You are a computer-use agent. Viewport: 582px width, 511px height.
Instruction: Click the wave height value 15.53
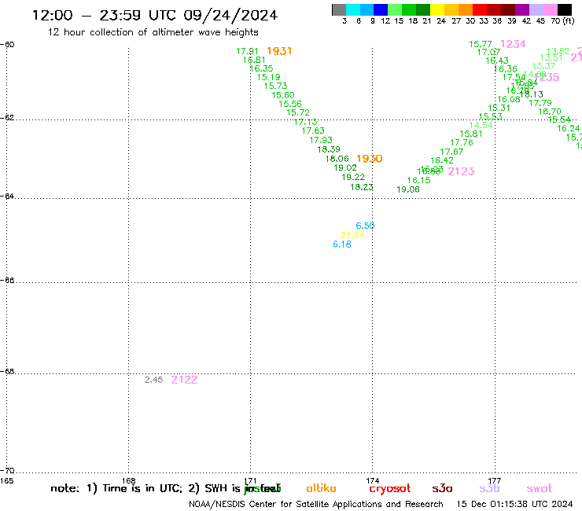(x=491, y=116)
